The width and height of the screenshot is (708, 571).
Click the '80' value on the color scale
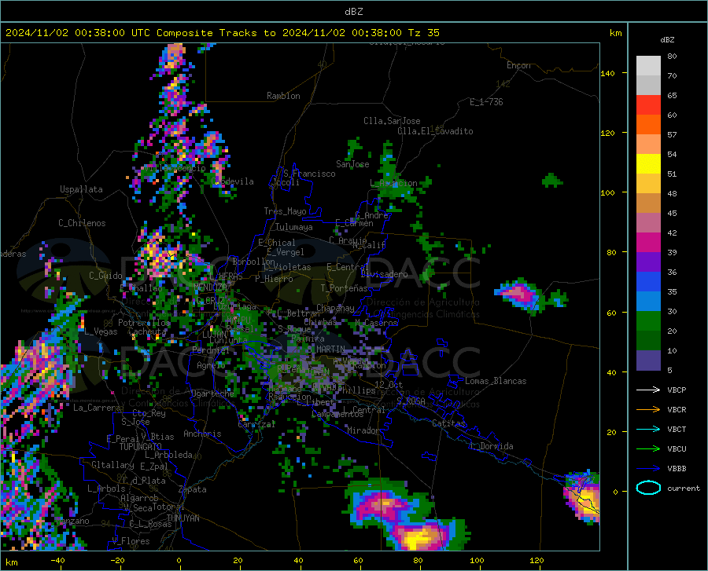672,57
